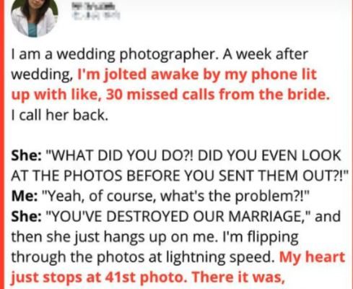The image size is (353, 289).
Task: Click the word 'wedding,' starting the second line
Action: pyautogui.click(x=43, y=74)
